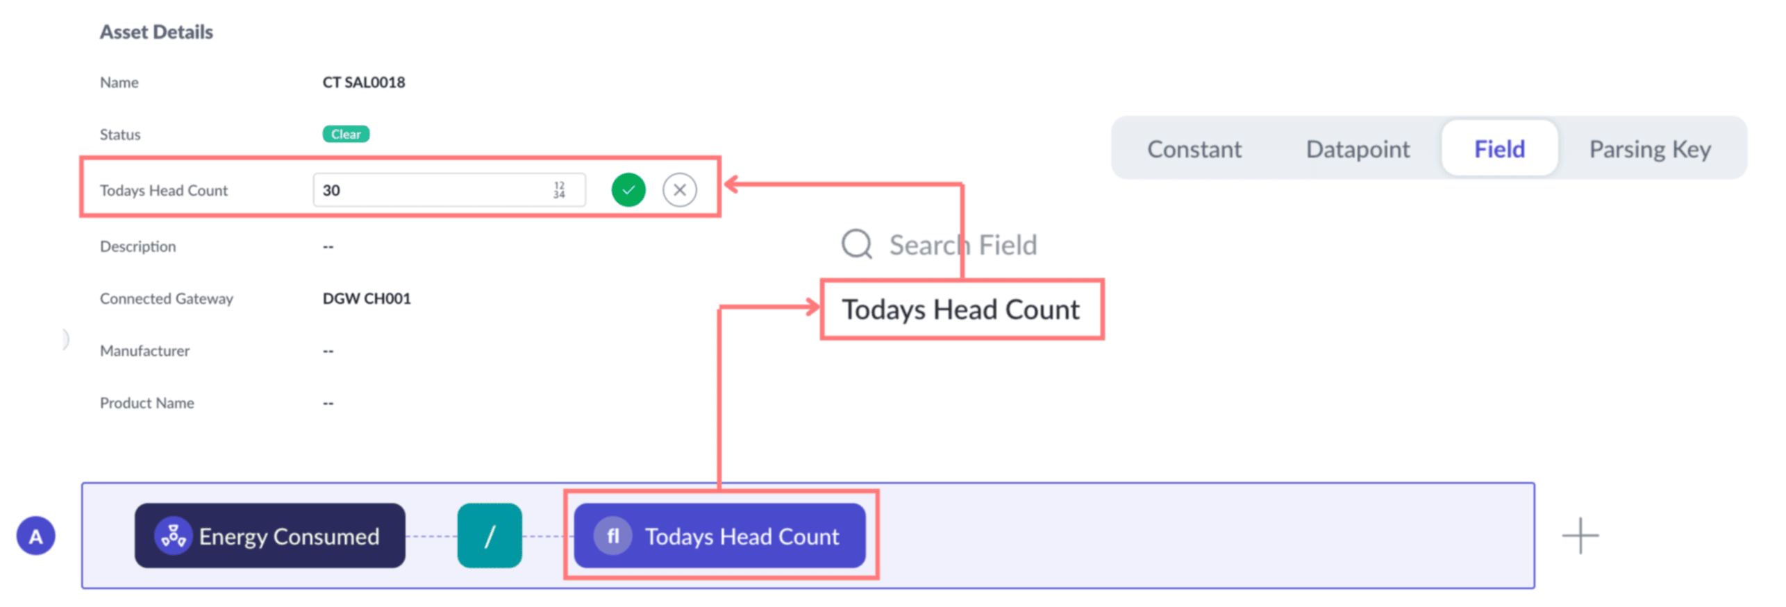Click the Todays Head Count input field
The width and height of the screenshot is (1786, 607).
(x=431, y=189)
